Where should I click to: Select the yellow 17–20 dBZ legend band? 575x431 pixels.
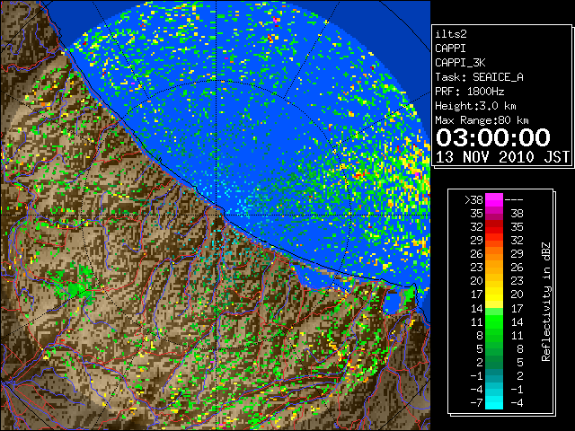click(x=494, y=295)
